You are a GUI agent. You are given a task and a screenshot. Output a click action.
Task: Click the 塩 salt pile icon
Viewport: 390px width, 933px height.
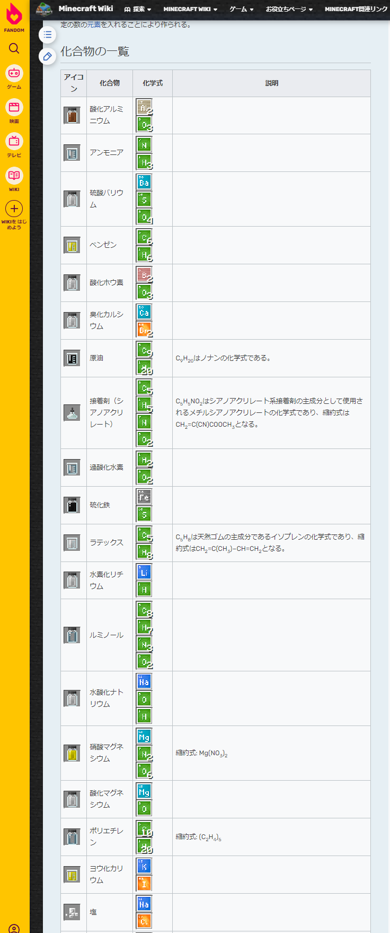[72, 912]
